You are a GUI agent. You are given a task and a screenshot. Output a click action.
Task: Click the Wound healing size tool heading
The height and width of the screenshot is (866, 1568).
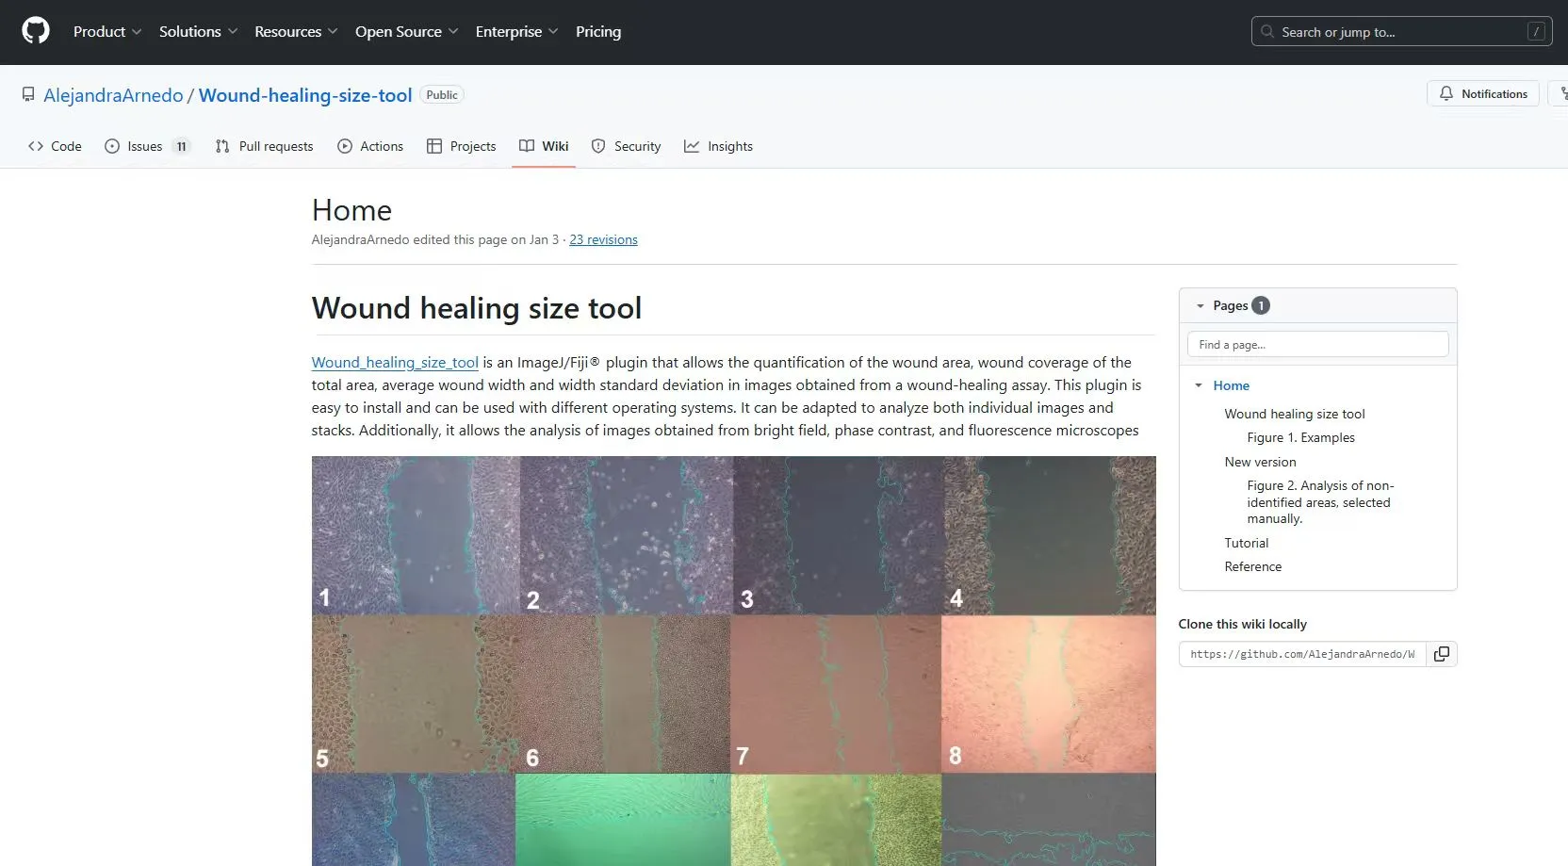click(x=477, y=308)
